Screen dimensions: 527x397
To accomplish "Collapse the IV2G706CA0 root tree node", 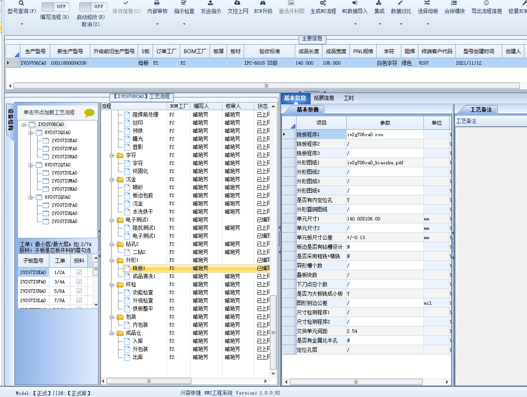I will [24, 125].
